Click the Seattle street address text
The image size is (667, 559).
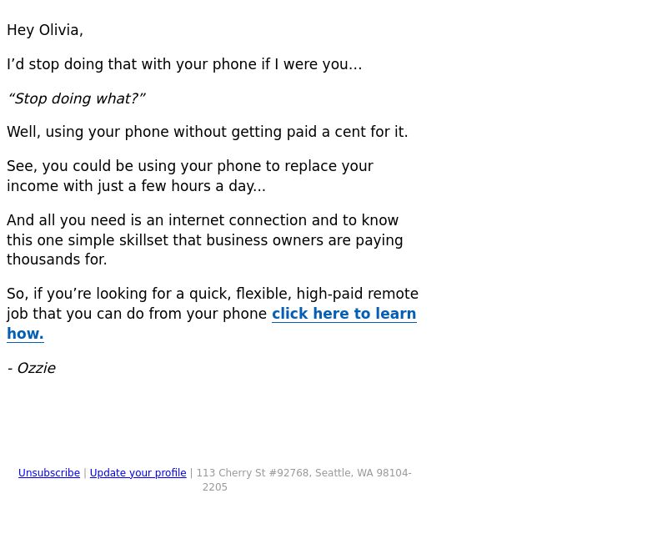[x=303, y=473]
